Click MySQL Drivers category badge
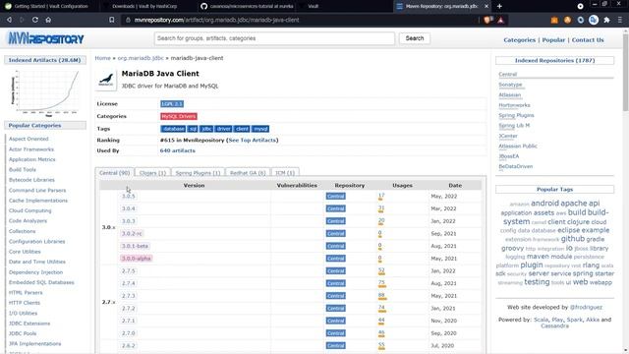Viewport: 629px width, 354px height. click(x=179, y=116)
